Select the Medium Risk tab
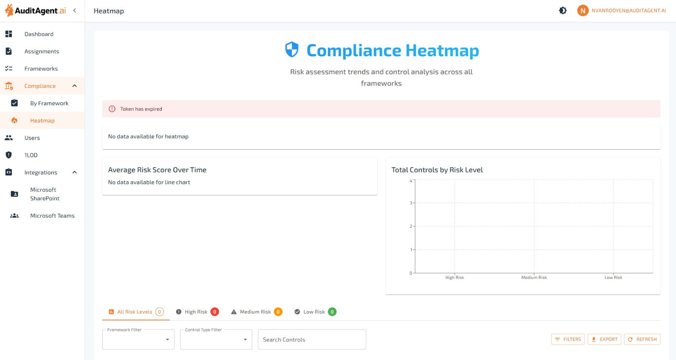 click(256, 312)
